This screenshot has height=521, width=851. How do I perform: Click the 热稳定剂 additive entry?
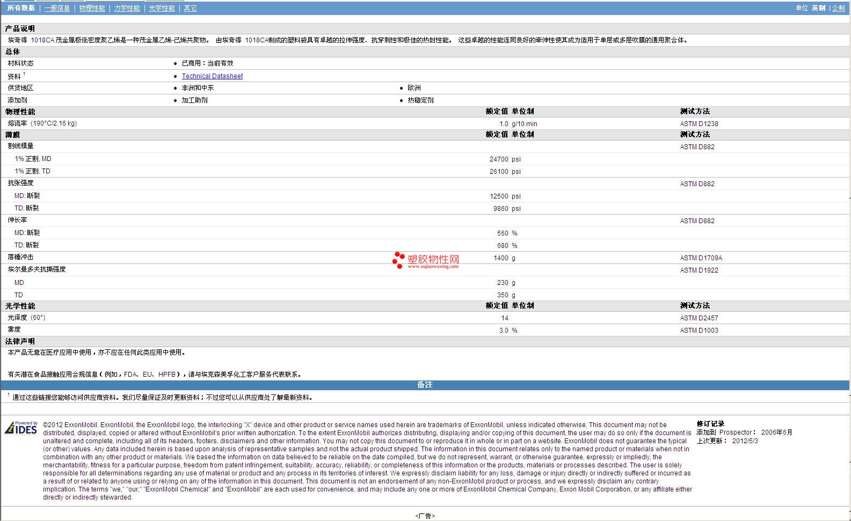(x=420, y=100)
